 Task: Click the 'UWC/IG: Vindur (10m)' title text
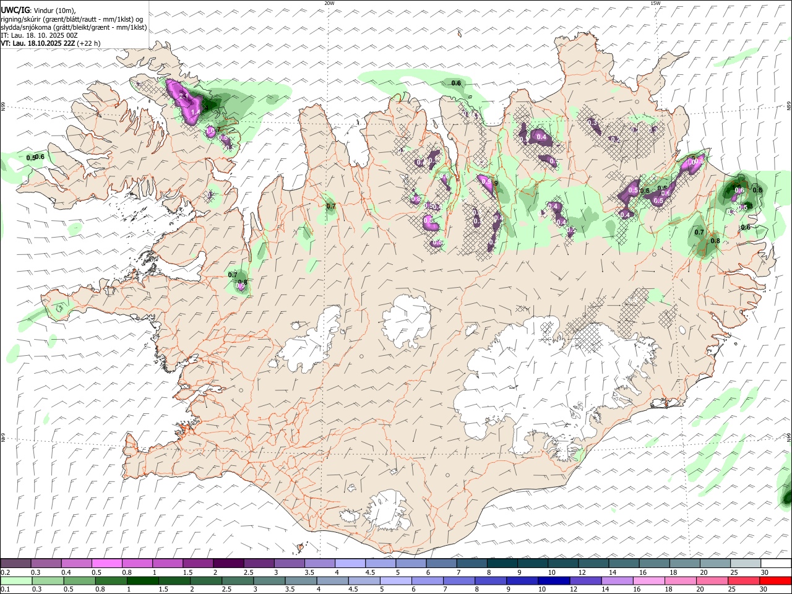(38, 10)
